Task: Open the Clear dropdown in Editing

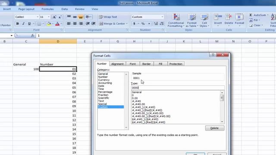Action: [256, 25]
